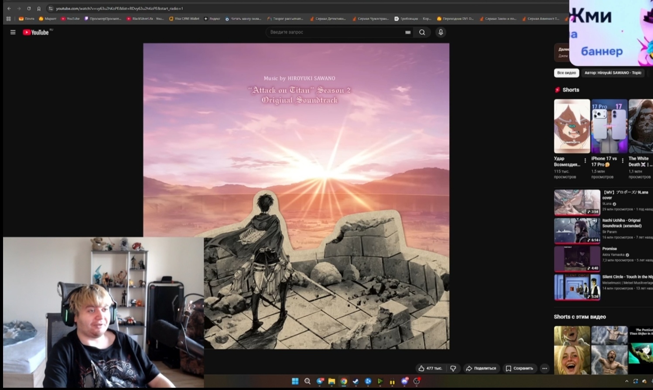Open options for the iPhone 17 vs 17 Pro short
Viewport: 653px width, 390px height.
[x=622, y=161]
